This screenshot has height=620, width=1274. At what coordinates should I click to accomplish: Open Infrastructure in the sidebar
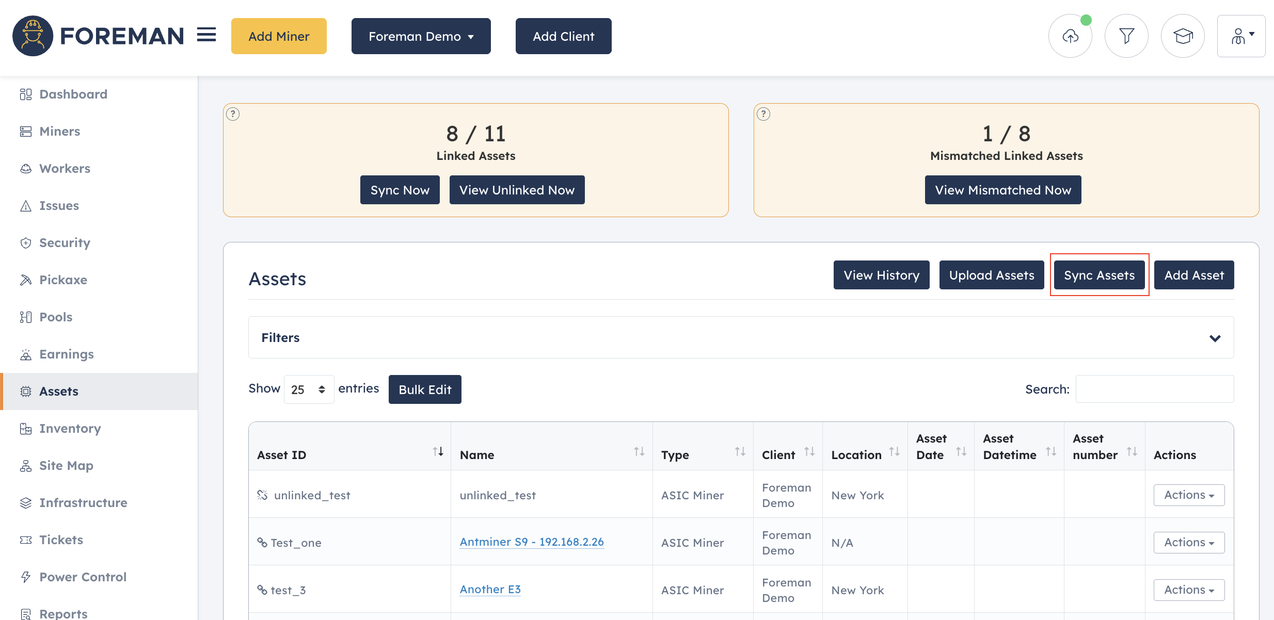[x=99, y=503]
